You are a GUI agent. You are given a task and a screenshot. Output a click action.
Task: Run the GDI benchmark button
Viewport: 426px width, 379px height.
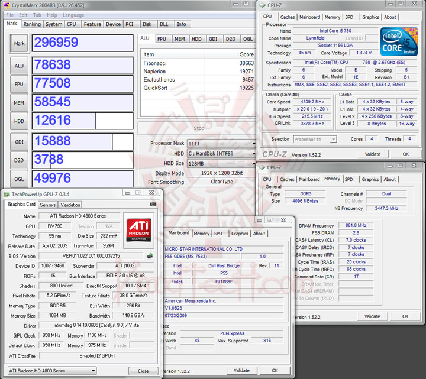tap(19, 142)
